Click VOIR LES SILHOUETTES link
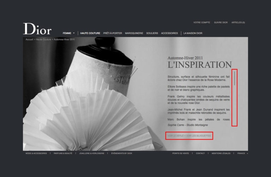The image size is (271, 177). coord(198,136)
